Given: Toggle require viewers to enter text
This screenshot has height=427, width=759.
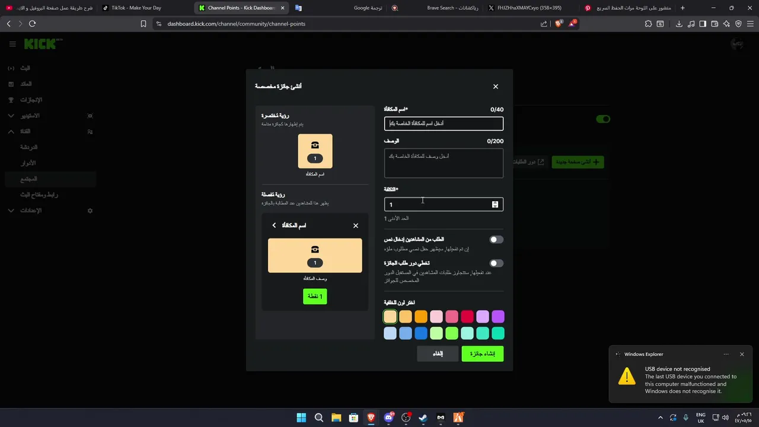Looking at the screenshot, I should tap(496, 240).
